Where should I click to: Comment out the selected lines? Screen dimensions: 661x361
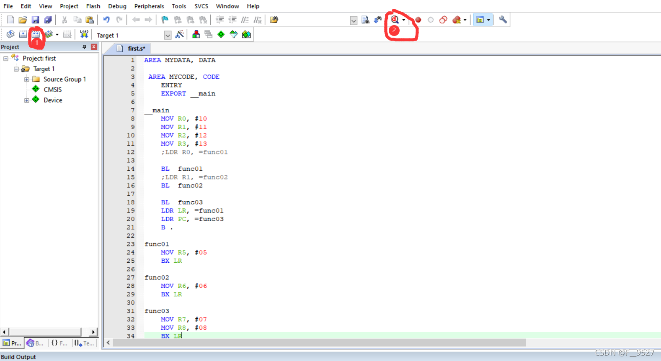click(245, 20)
